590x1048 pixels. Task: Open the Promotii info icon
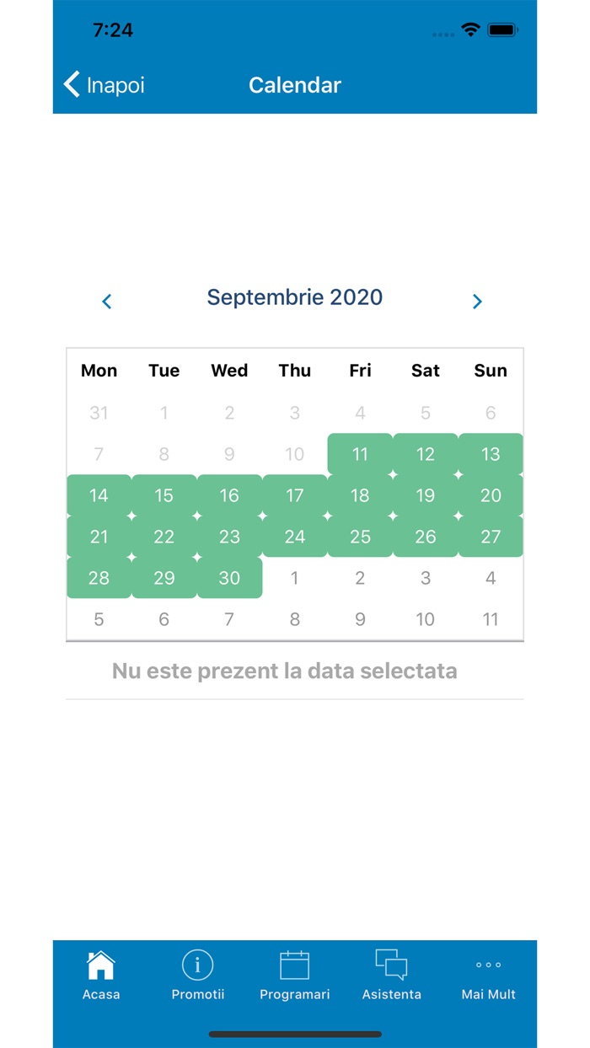click(198, 965)
